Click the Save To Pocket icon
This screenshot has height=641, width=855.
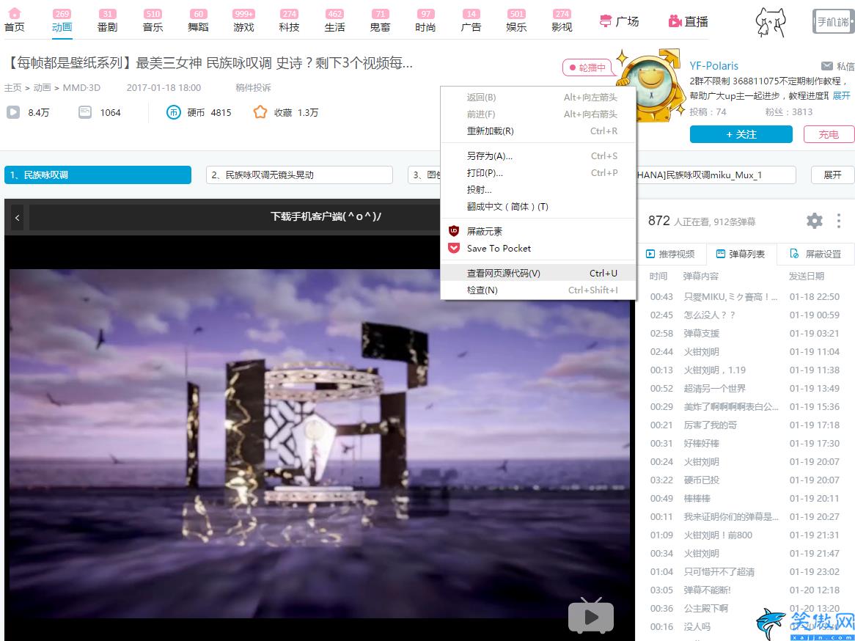454,248
